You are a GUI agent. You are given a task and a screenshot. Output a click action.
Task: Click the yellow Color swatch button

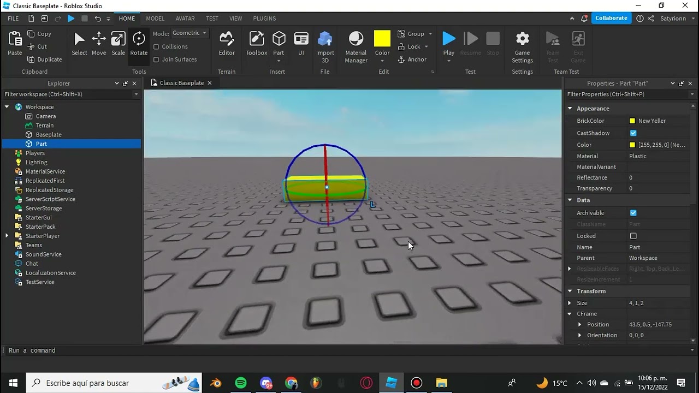[382, 39]
